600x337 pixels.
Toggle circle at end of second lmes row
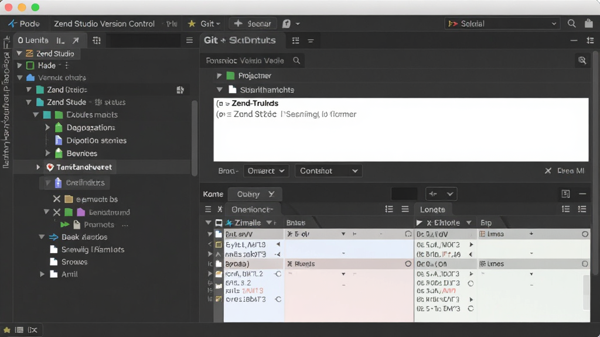(x=585, y=264)
